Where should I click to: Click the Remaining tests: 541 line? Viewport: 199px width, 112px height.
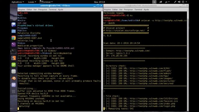(118, 109)
